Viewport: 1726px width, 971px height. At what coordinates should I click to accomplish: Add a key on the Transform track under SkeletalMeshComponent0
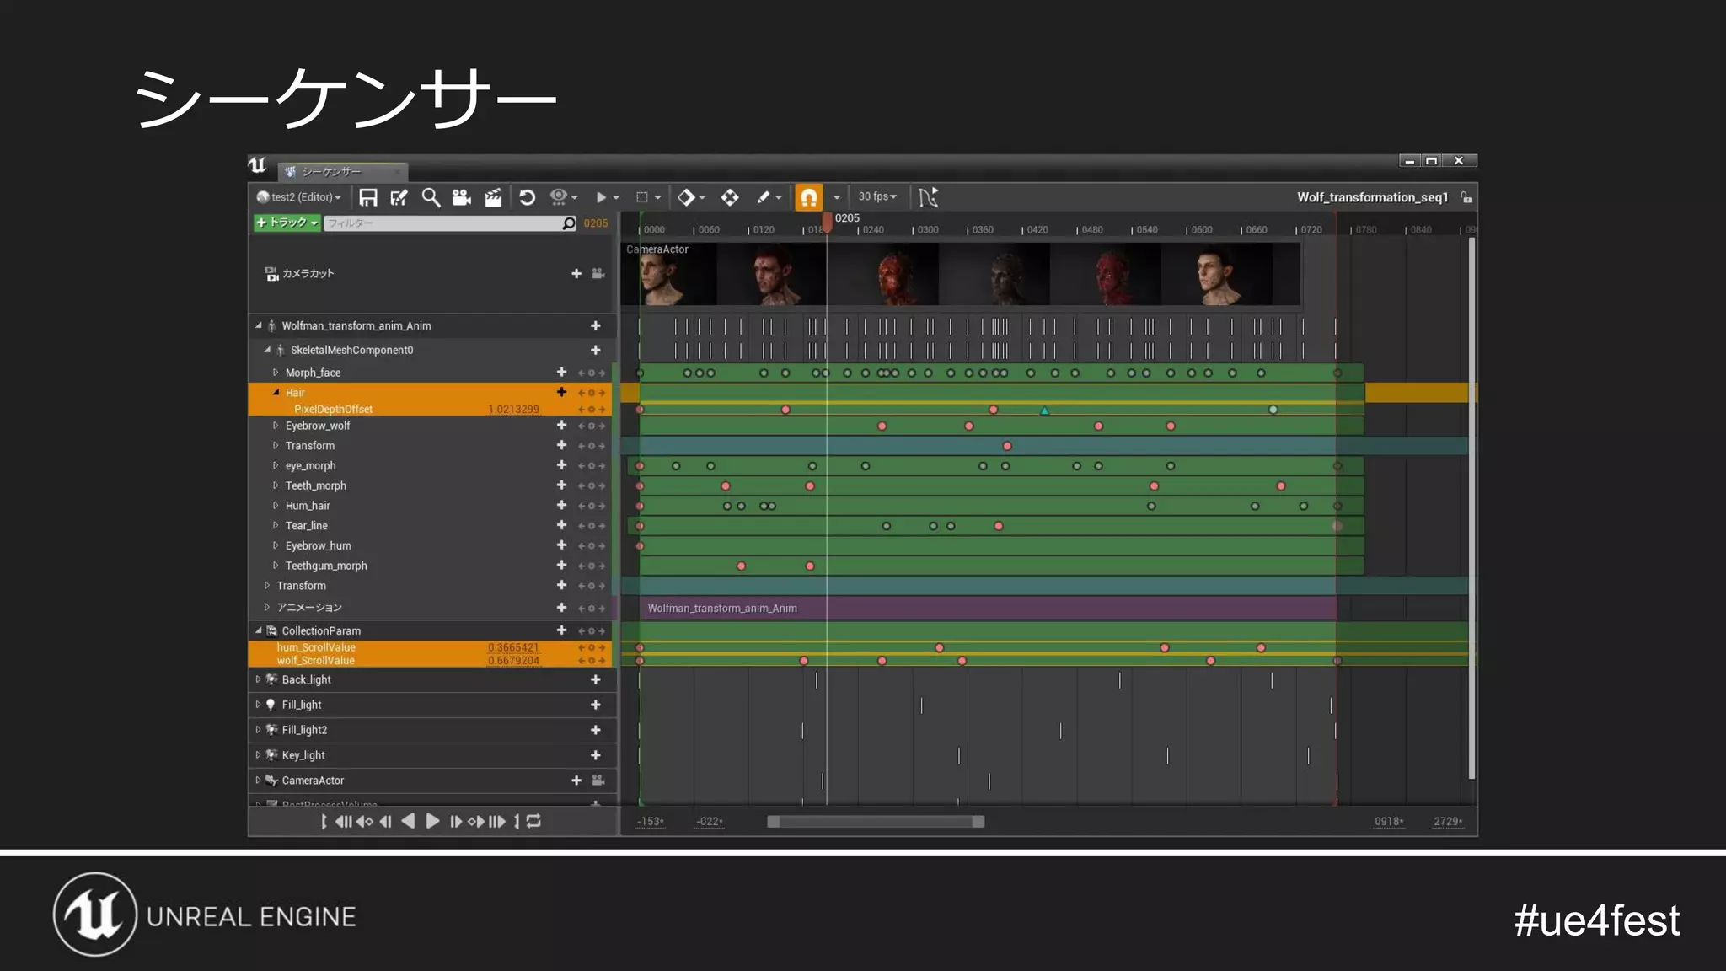click(592, 446)
